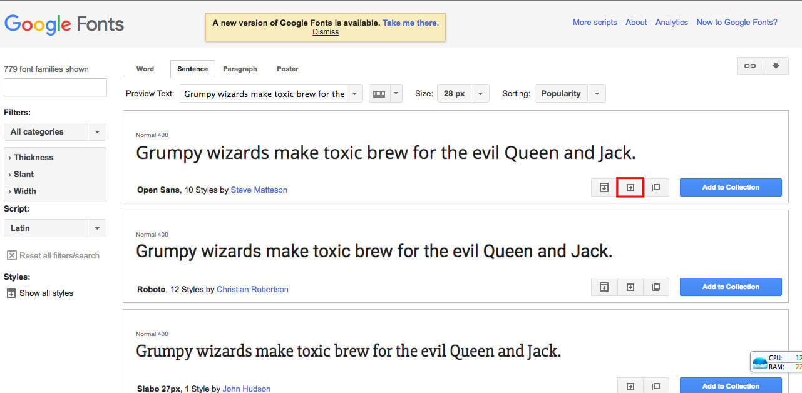Click the pop-out icon for Roboto

(656, 287)
